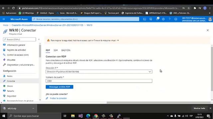Image resolution: width=213 pixels, height=119 pixels.
Task: Open Cloud Shell from the Azure top bar
Action: (144, 19)
